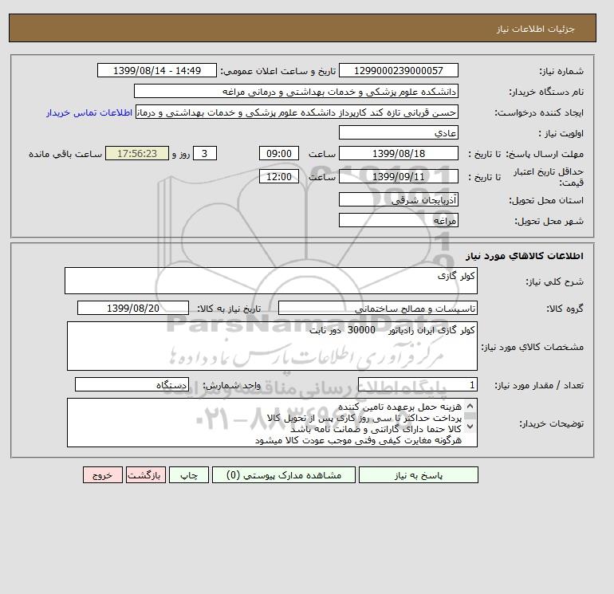Select unit of measure field دستگاه
This screenshot has width=614, height=594.
(132, 385)
